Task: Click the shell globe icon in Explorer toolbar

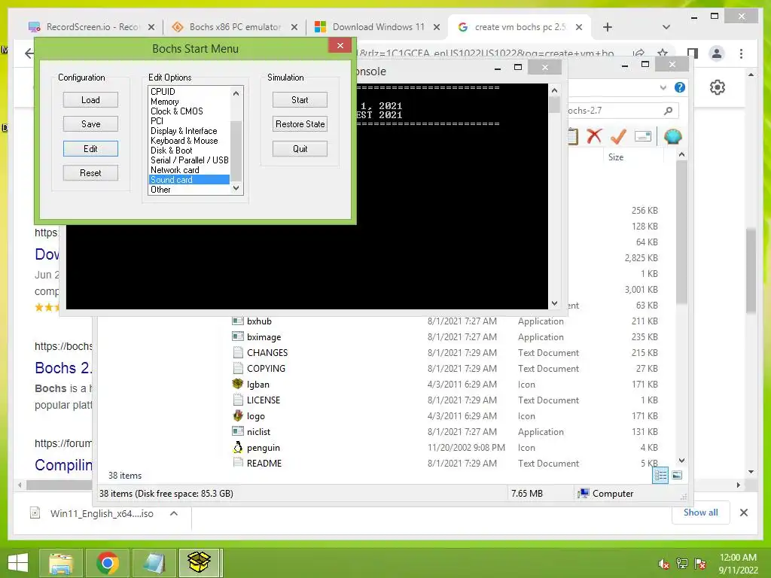Action: 672,136
